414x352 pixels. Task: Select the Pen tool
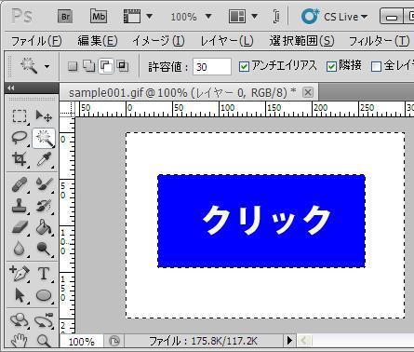20,274
